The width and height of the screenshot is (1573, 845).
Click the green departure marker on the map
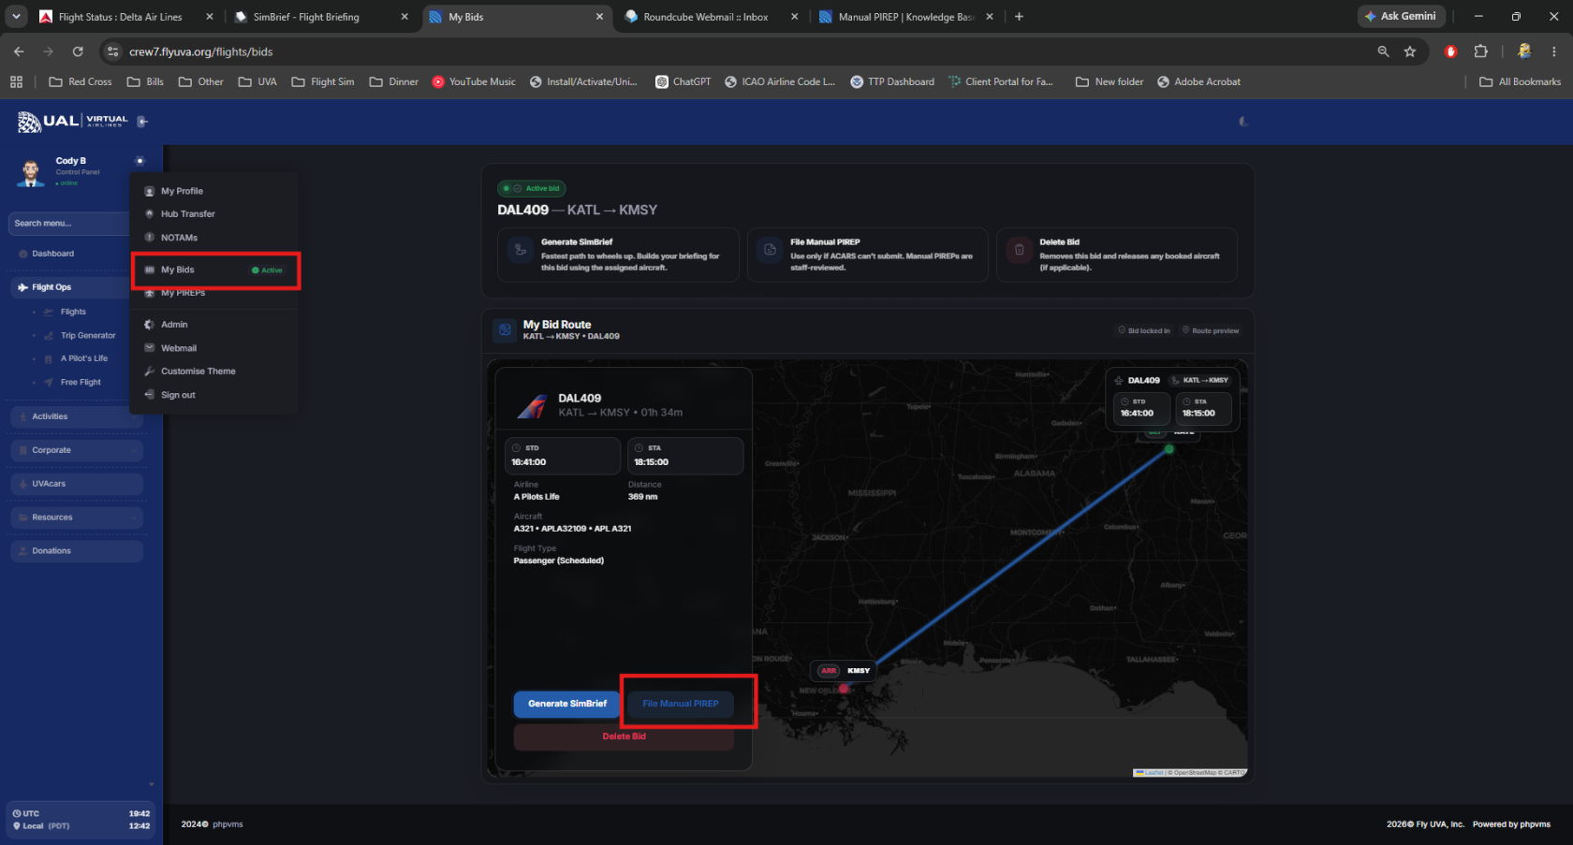pyautogui.click(x=1169, y=449)
